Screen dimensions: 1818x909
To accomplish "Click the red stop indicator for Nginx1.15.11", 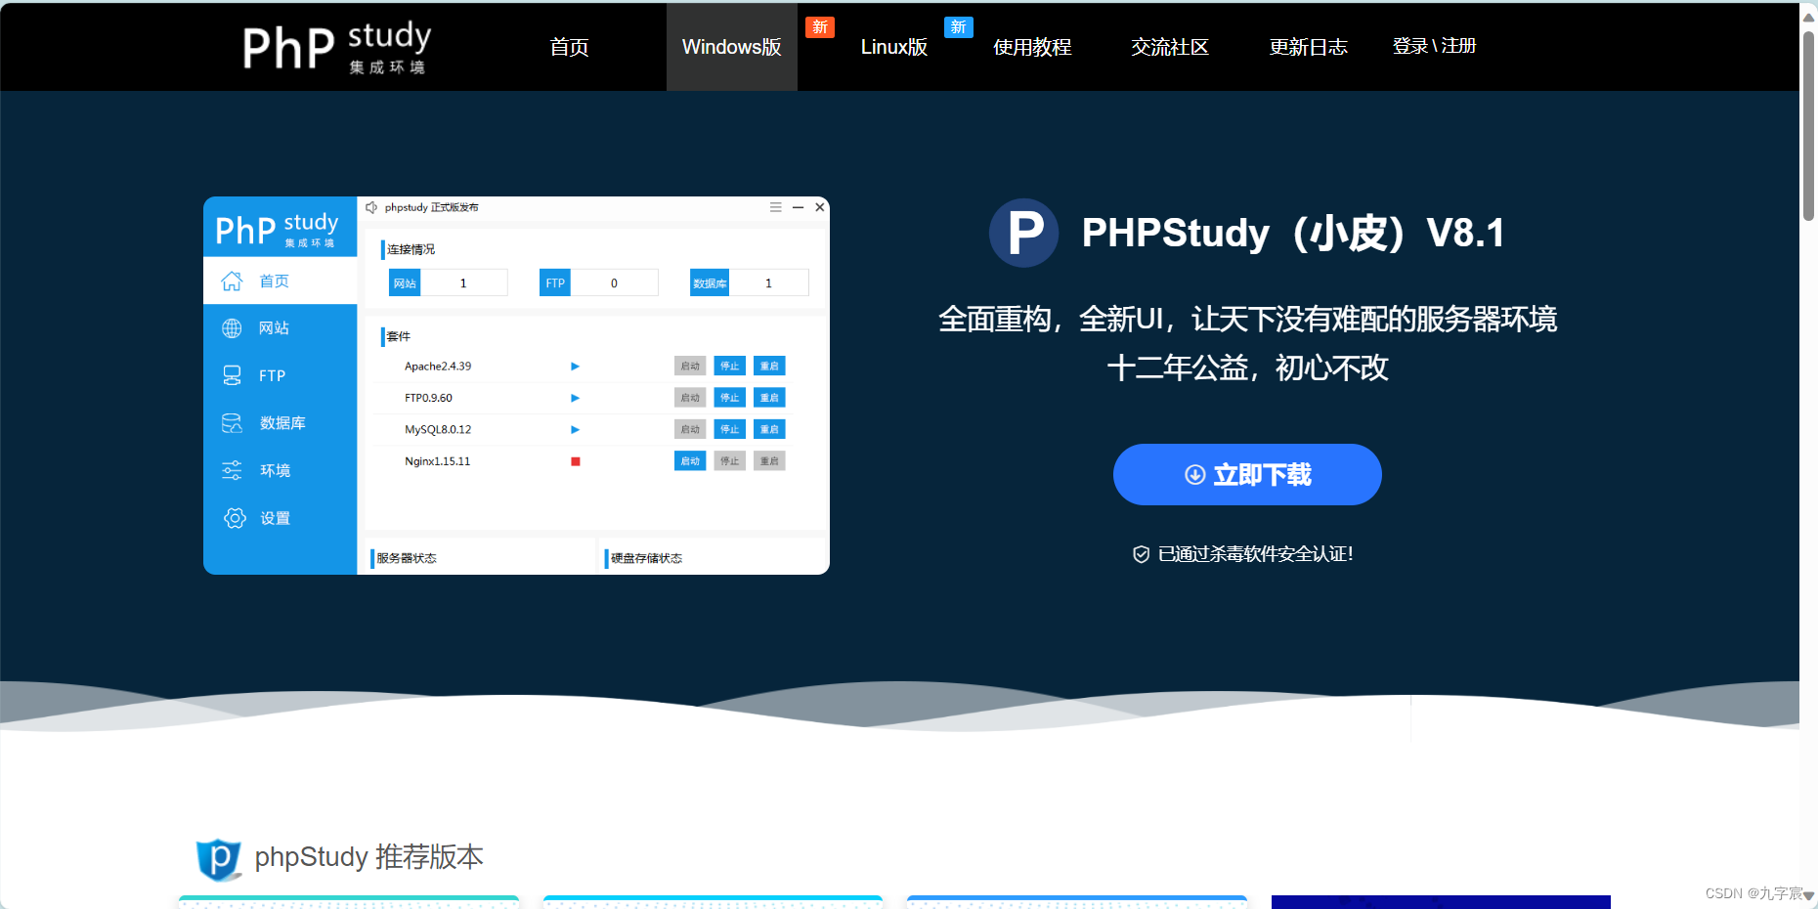I will point(576,461).
